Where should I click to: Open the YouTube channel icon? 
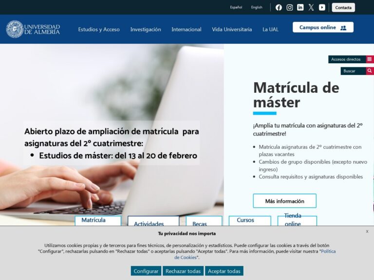click(x=322, y=7)
